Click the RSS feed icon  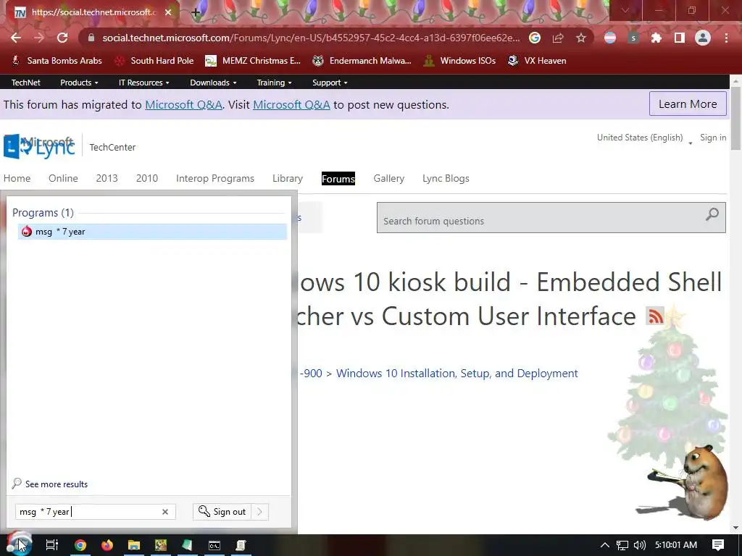coord(655,316)
